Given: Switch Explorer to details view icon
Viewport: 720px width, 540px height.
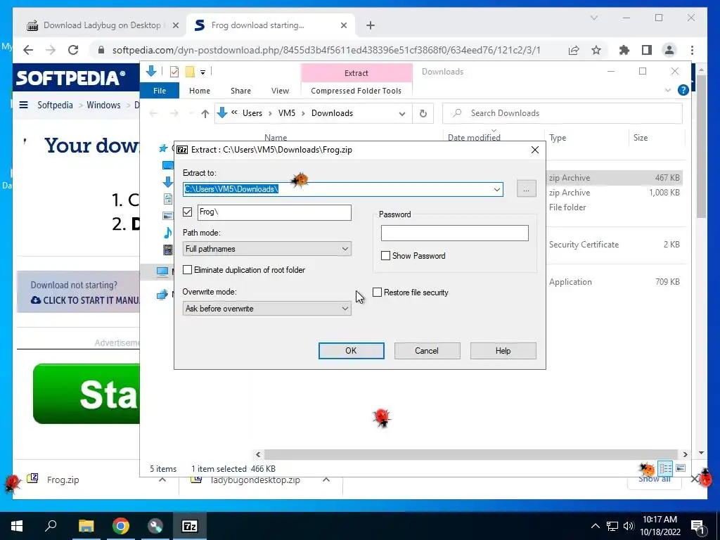Looking at the screenshot, I should [665, 468].
